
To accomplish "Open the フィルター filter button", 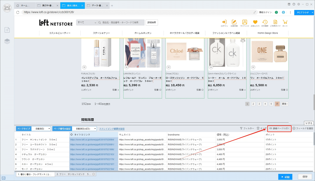I will 247,128.
